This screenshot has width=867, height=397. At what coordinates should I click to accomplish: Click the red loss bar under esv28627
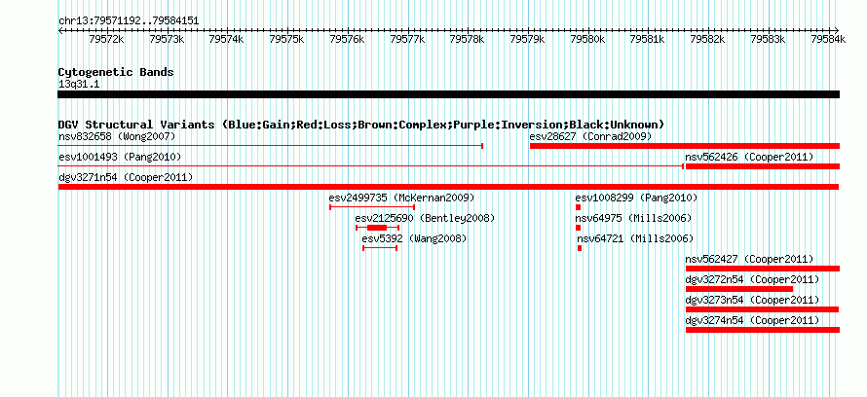click(685, 146)
